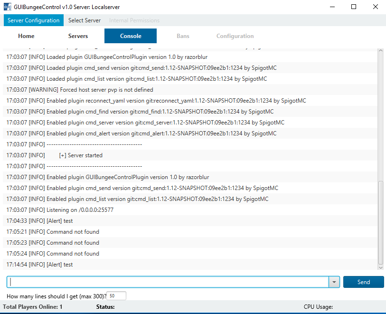This screenshot has height=314, width=386.
Task: Expand the command history dropdown arrow
Action: point(334,282)
